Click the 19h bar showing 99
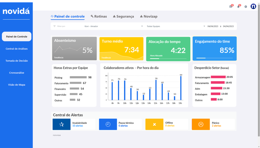Viewport: 260px width, 148px height. (181, 88)
